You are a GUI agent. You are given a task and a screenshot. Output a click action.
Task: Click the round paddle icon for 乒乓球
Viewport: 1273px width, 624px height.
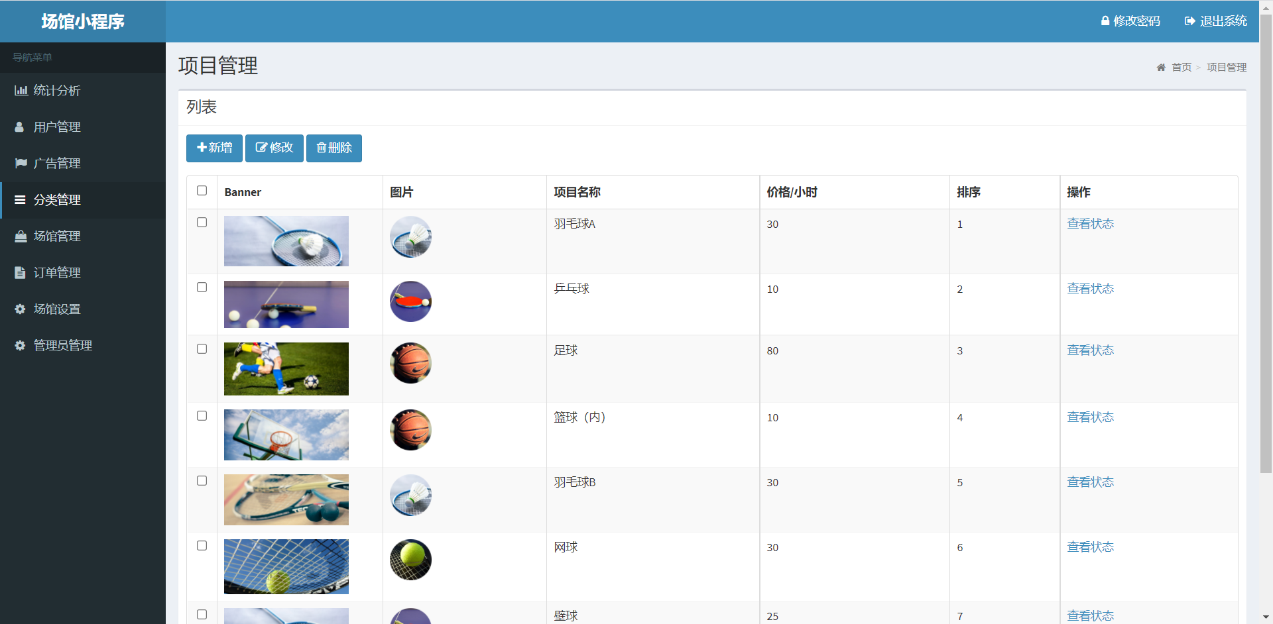pyautogui.click(x=410, y=301)
